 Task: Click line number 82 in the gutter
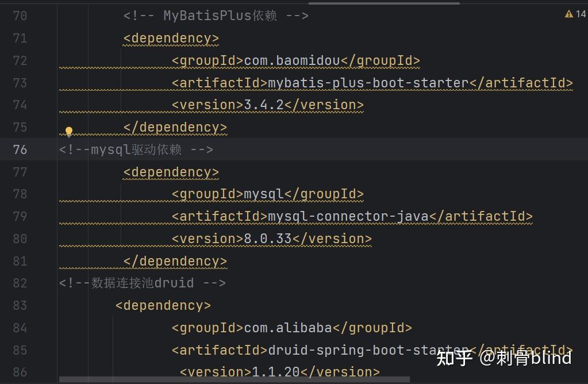[20, 283]
